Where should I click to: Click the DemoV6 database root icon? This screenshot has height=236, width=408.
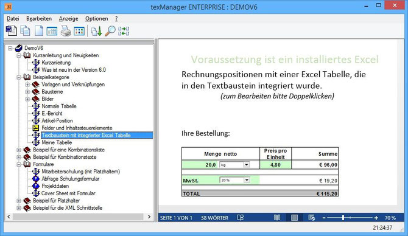pyautogui.click(x=19, y=48)
